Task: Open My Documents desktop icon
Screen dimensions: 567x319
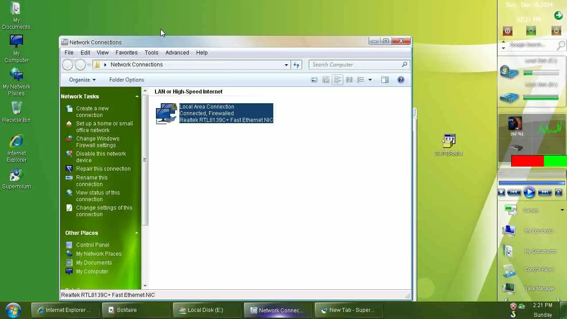Action: [16, 16]
